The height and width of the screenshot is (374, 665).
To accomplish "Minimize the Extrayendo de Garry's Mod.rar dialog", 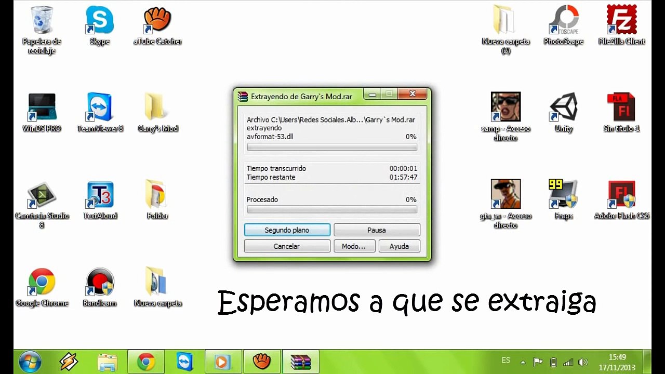I will (373, 95).
